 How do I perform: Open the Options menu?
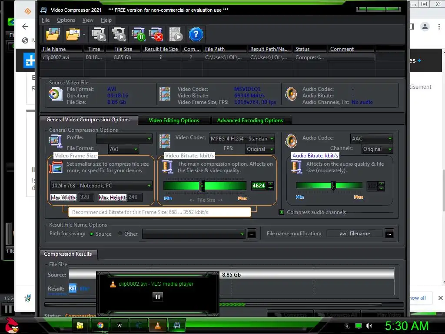(x=66, y=20)
